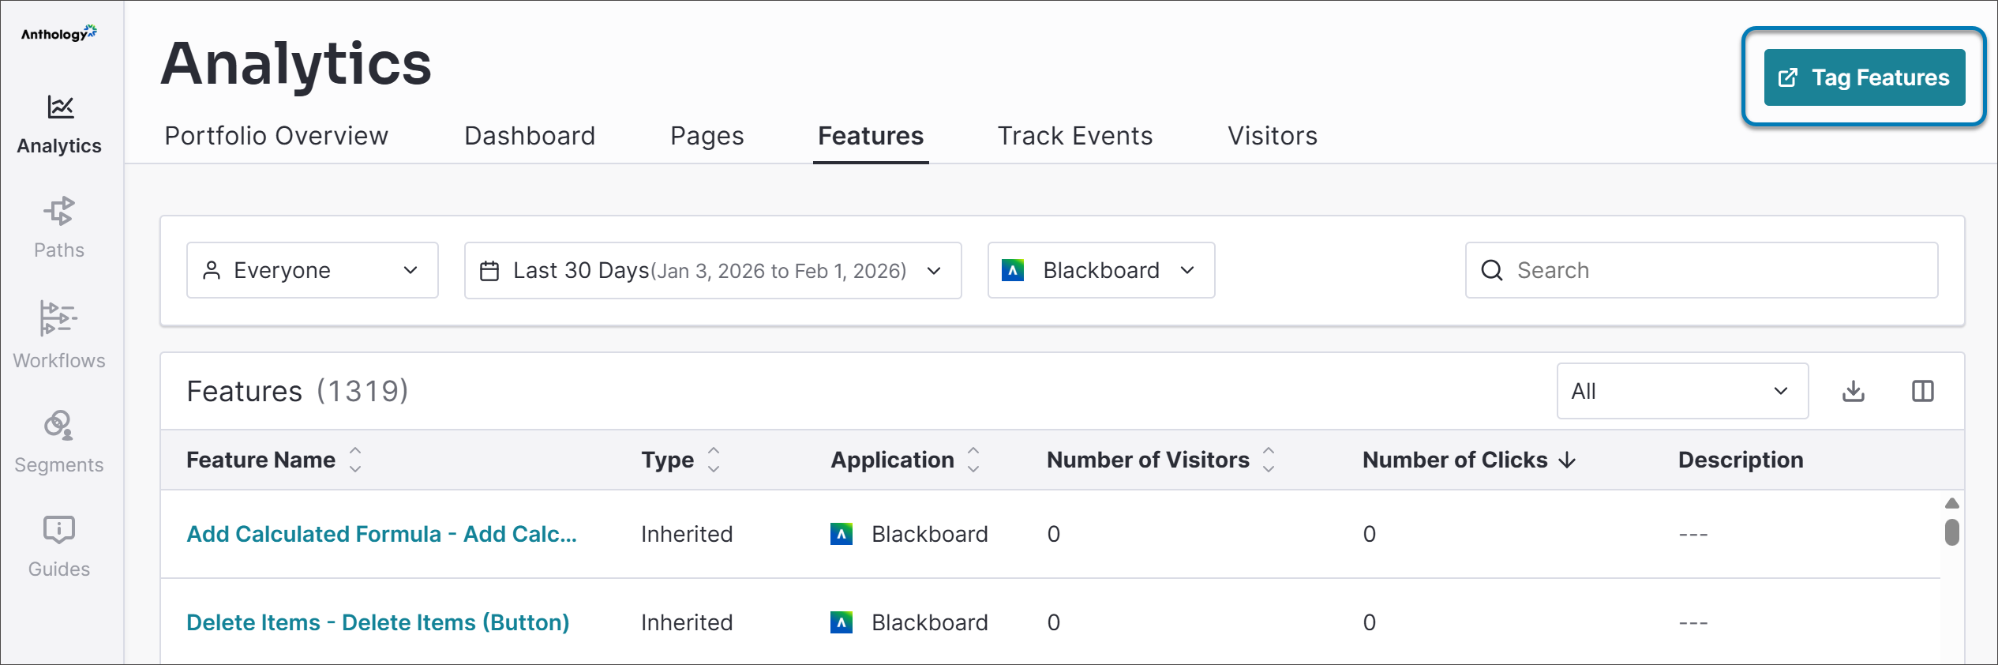Open the Paths sidebar icon
Viewport: 1998px width, 665px height.
tap(59, 227)
